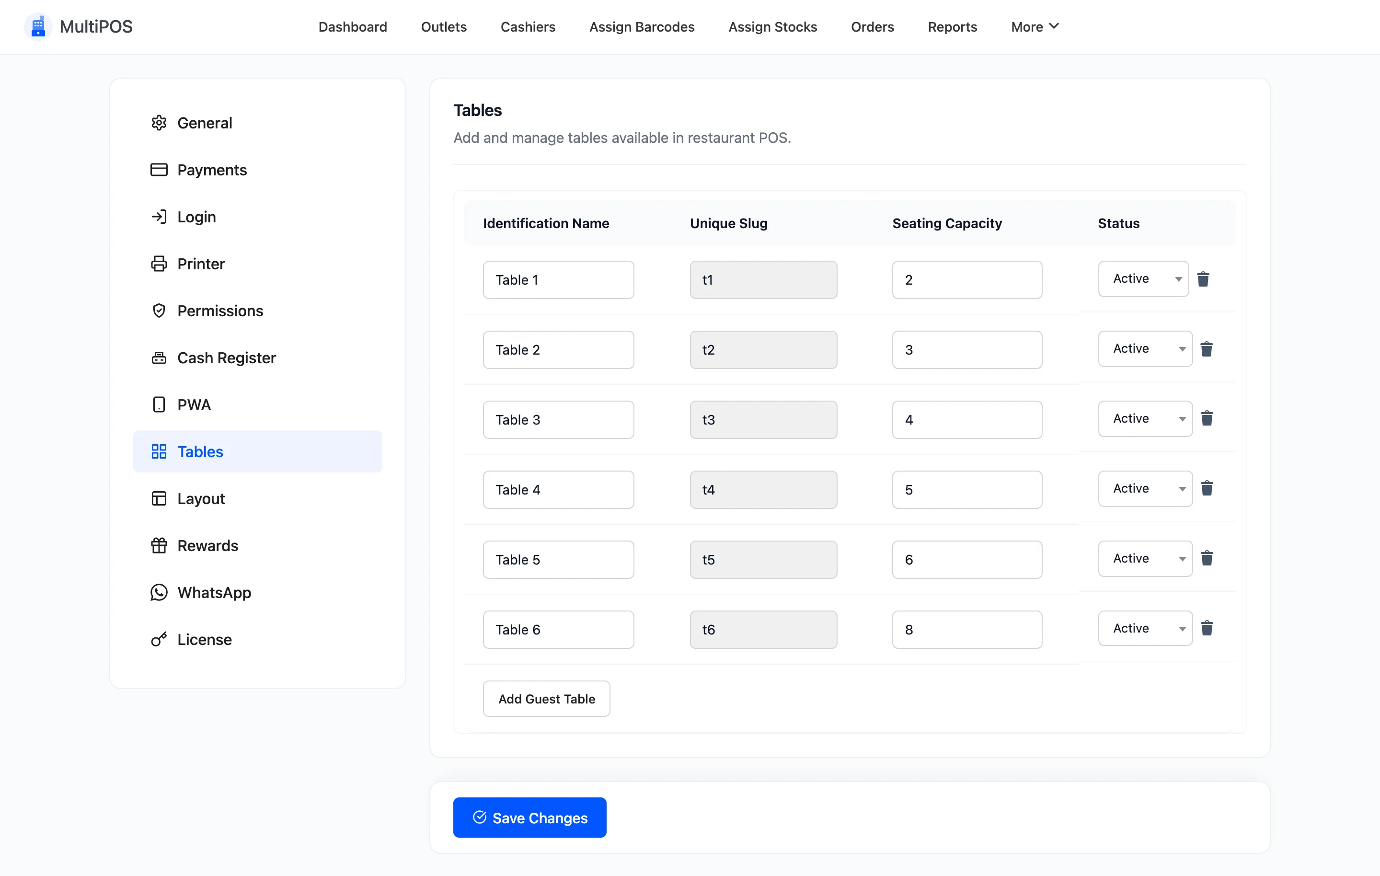Click the t3 unique slug field
1380x876 pixels.
763,420
